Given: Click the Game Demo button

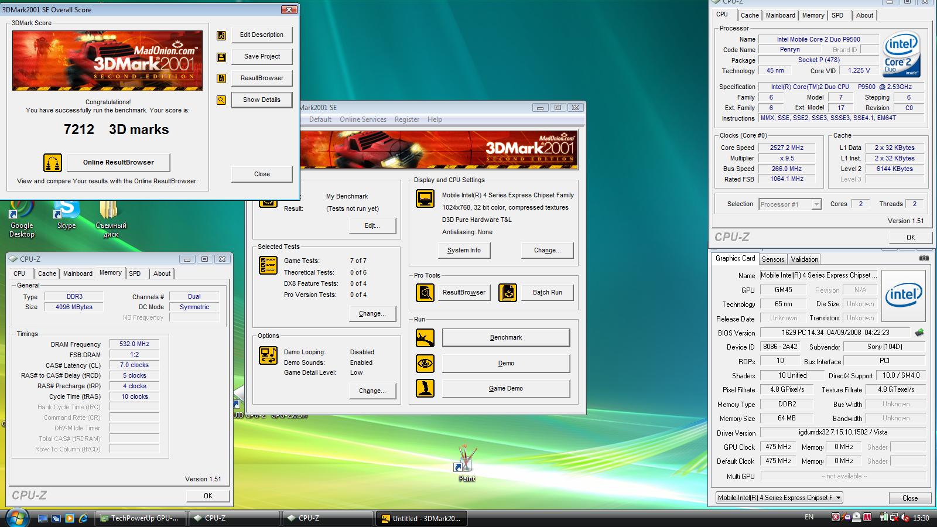Looking at the screenshot, I should pos(506,389).
